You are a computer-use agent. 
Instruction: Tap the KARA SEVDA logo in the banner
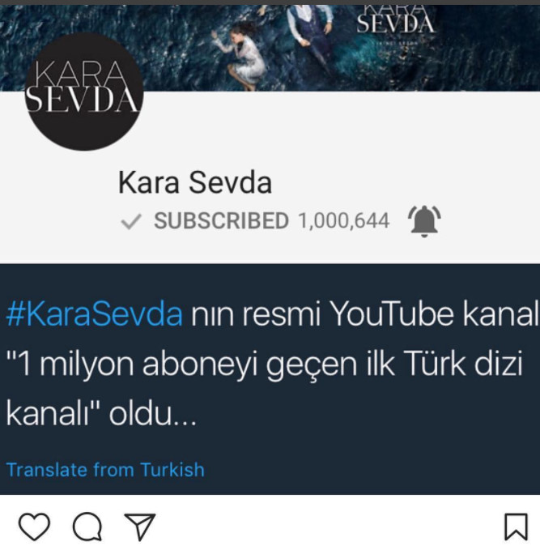tap(395, 21)
